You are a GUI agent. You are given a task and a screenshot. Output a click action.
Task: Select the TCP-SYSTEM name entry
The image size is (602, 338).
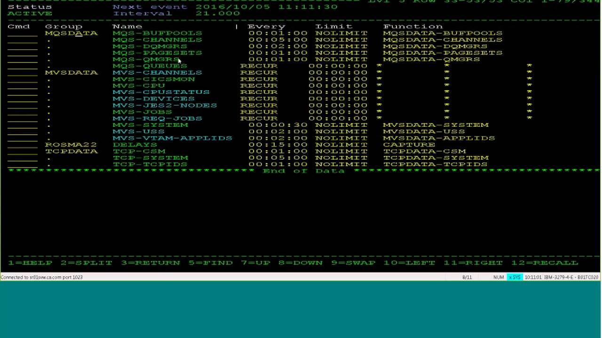(x=150, y=158)
